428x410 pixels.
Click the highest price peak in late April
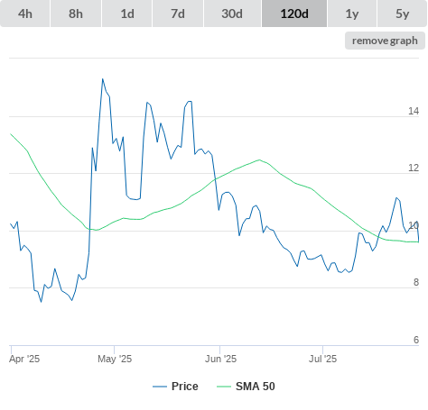click(103, 79)
